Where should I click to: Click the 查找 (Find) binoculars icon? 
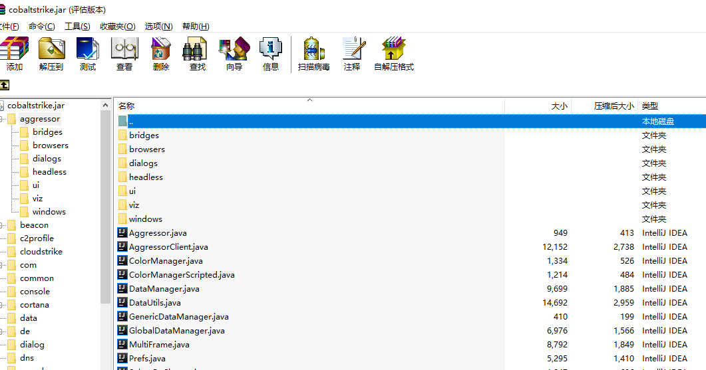tap(195, 48)
